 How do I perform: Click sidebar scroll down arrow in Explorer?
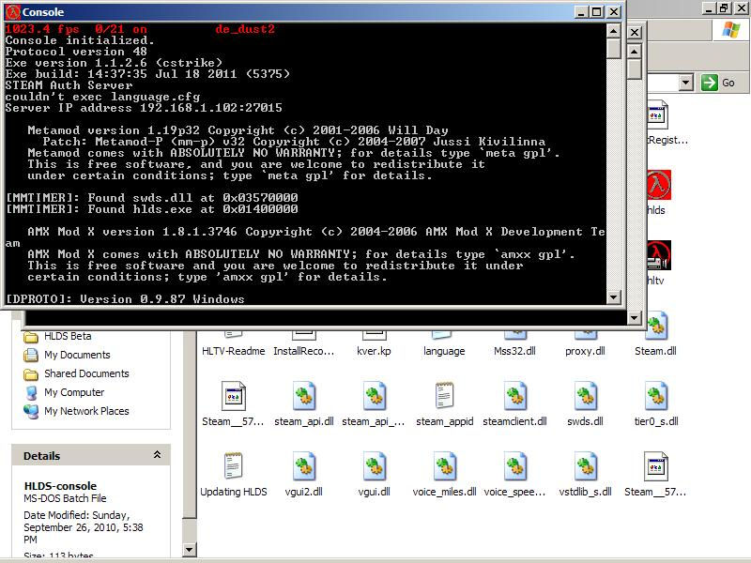190,550
